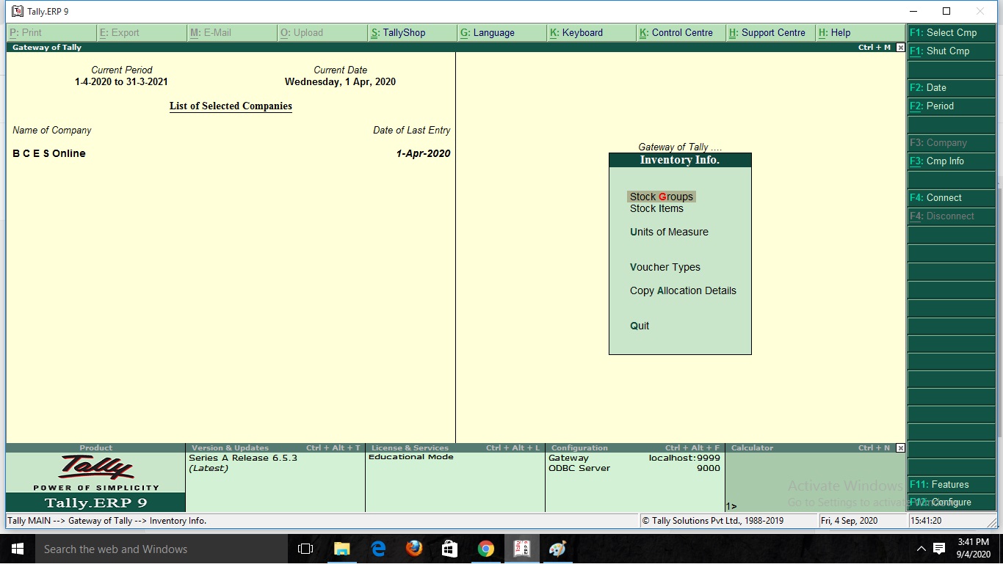This screenshot has height=567, width=1003.
Task: Click F12: Configure button
Action: [952, 502]
